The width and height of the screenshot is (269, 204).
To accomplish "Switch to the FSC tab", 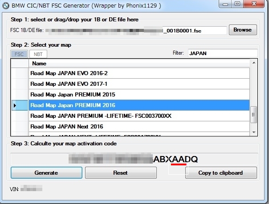I will 19,54.
